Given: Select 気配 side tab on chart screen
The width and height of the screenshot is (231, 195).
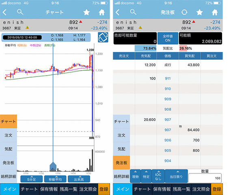Looking at the screenshot, I should tap(9, 149).
